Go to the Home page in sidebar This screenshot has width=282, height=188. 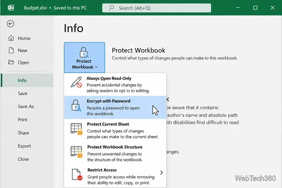coord(24,38)
